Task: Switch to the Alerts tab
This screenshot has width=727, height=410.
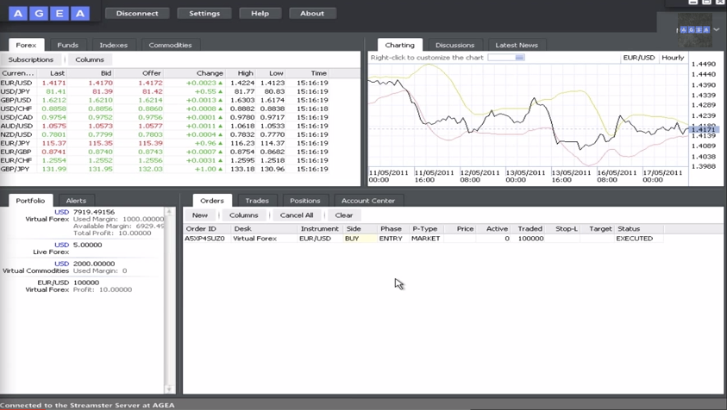Action: tap(76, 201)
